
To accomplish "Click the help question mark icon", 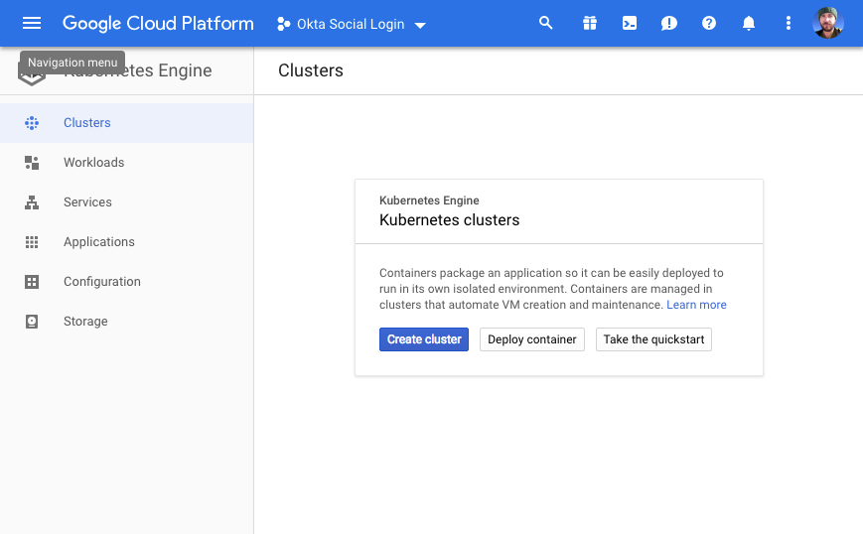I will [x=709, y=23].
